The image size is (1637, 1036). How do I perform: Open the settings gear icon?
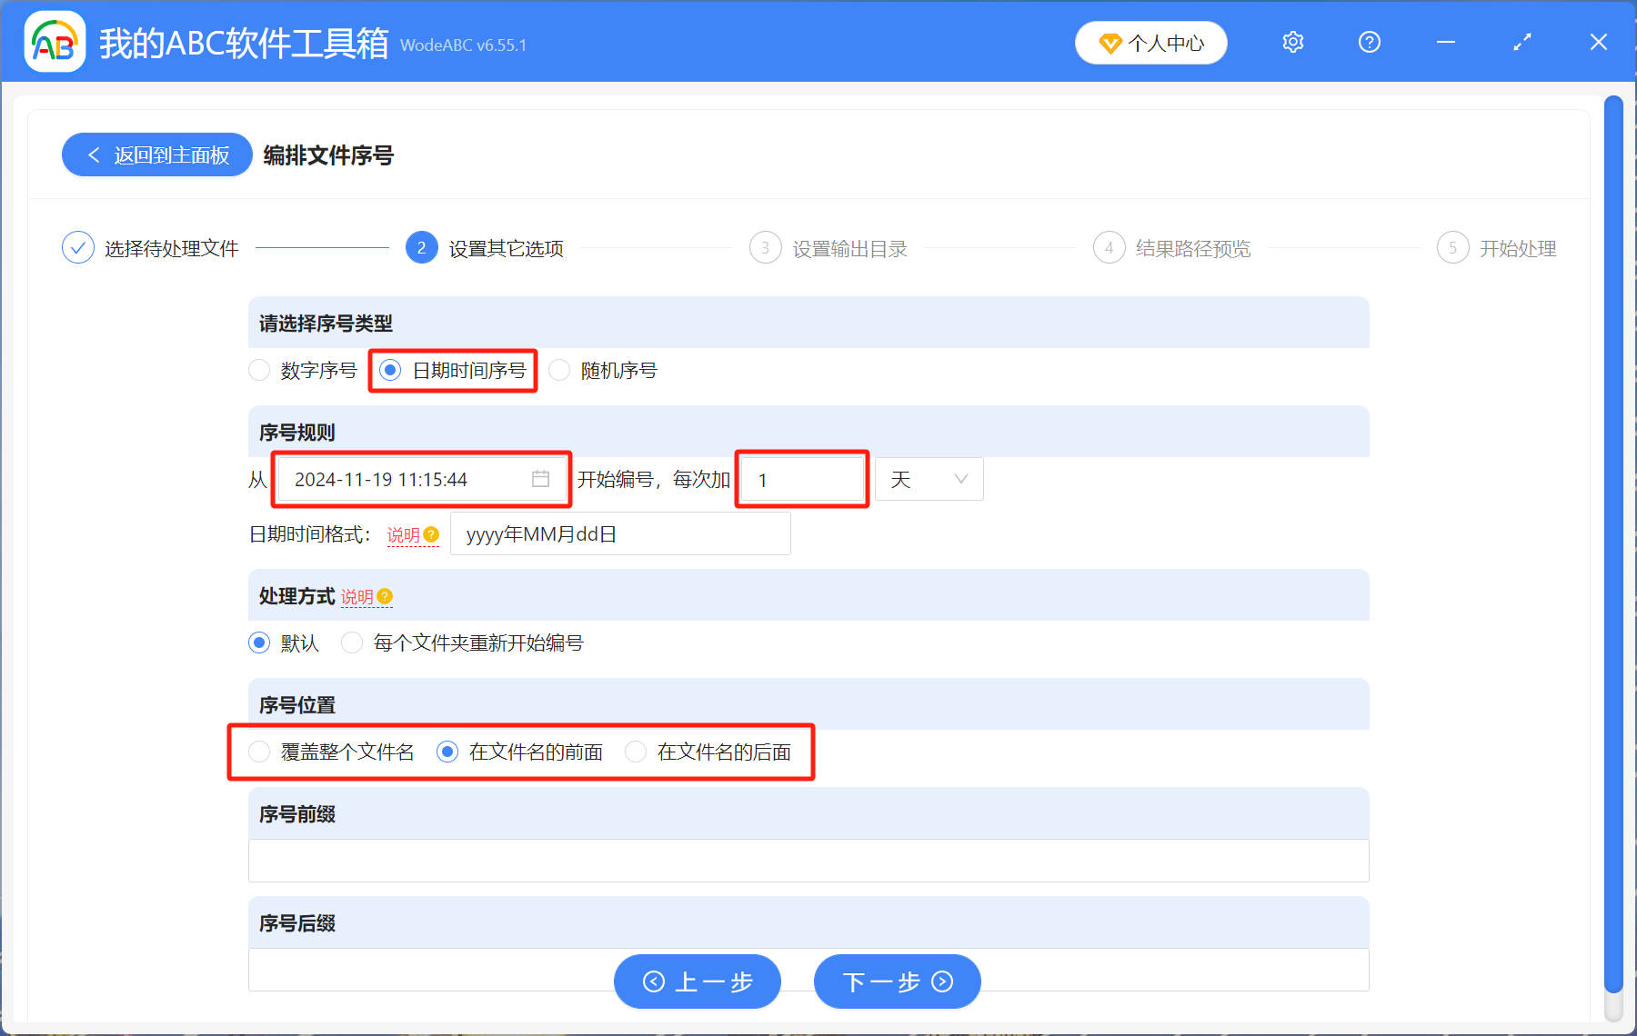[1292, 43]
